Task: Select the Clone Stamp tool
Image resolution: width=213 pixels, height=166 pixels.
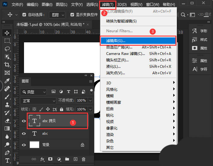Action: [7, 105]
